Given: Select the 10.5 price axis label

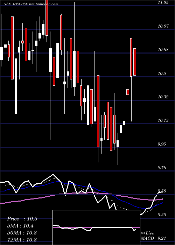Looking at the screenshot, I should click(x=162, y=73).
